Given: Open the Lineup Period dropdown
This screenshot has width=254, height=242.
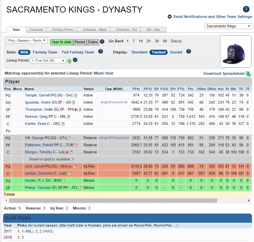Looking at the screenshot, I should pyautogui.click(x=48, y=61).
